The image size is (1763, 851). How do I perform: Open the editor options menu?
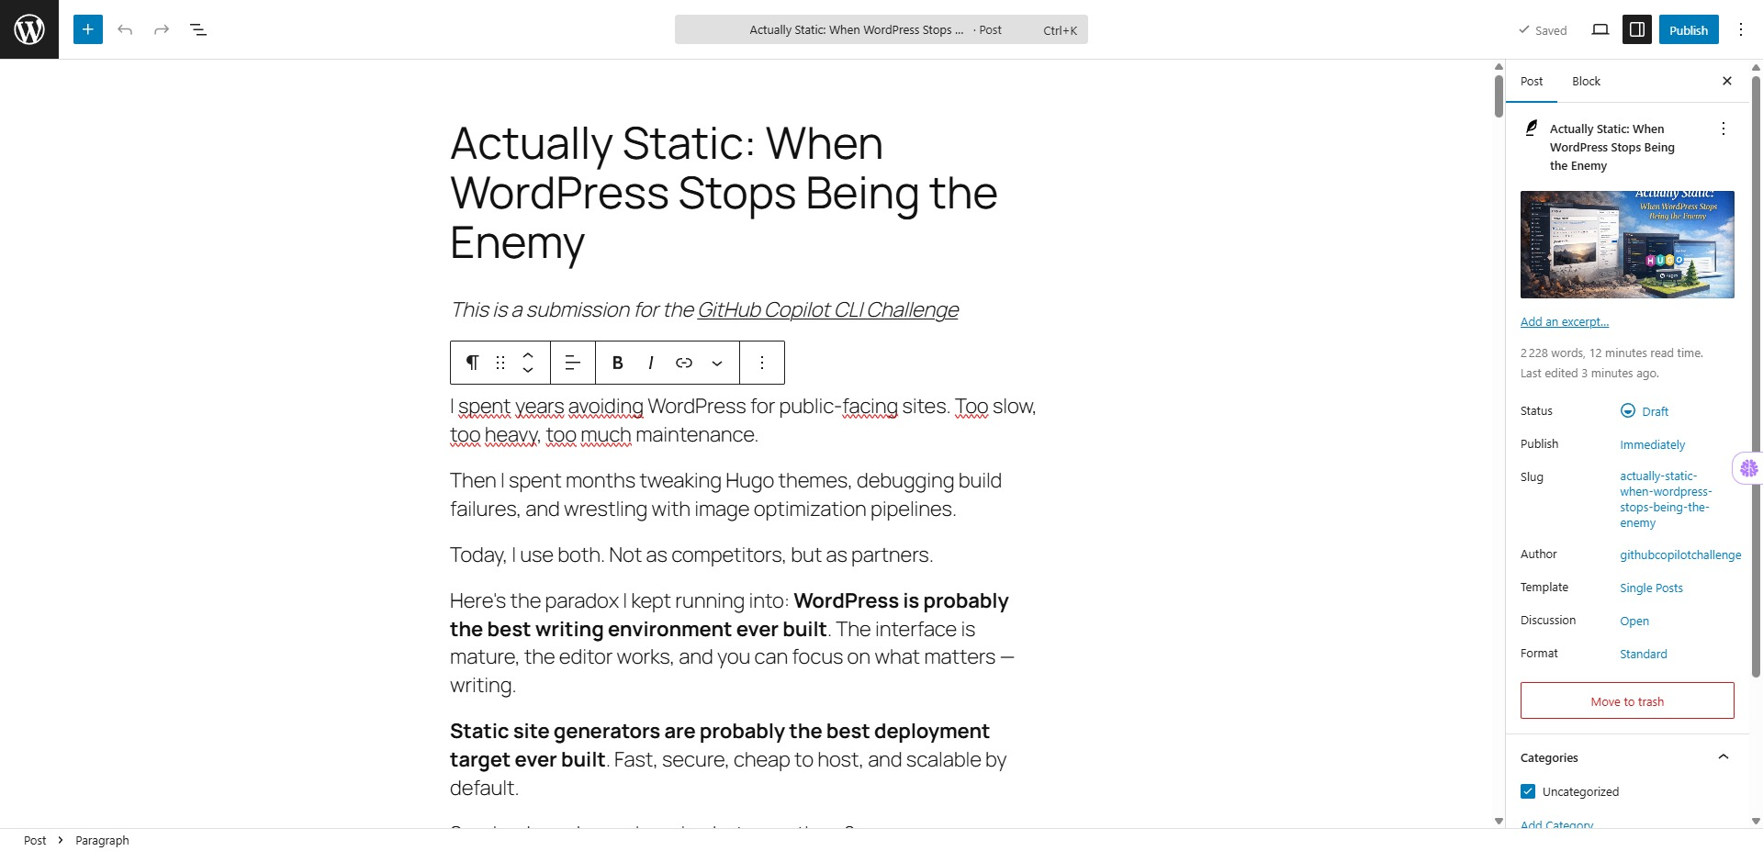pyautogui.click(x=1740, y=29)
